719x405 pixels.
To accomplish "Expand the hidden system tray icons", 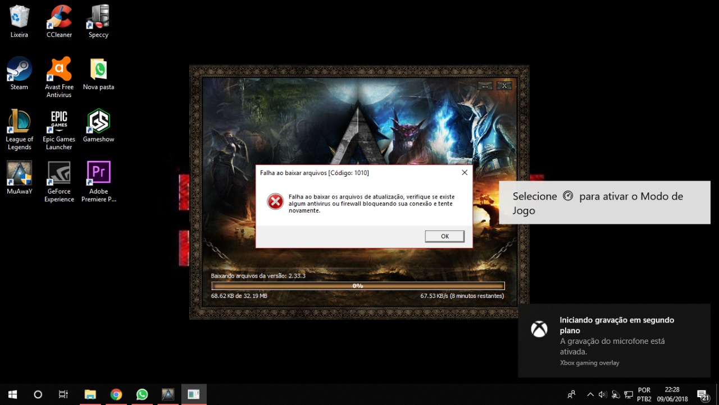I will [x=590, y=394].
